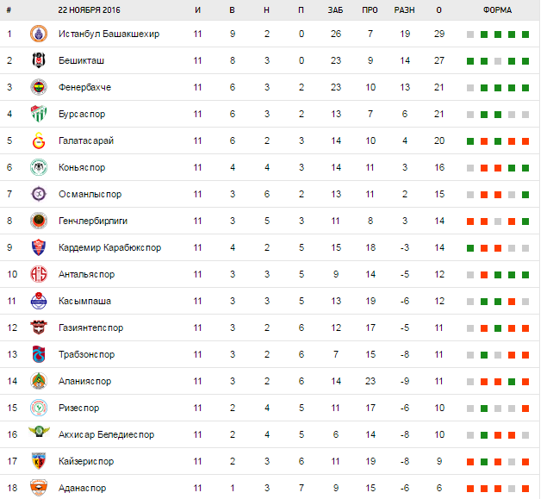Click the ФОРМА column header
Screen dimensions: 547x499
click(497, 10)
